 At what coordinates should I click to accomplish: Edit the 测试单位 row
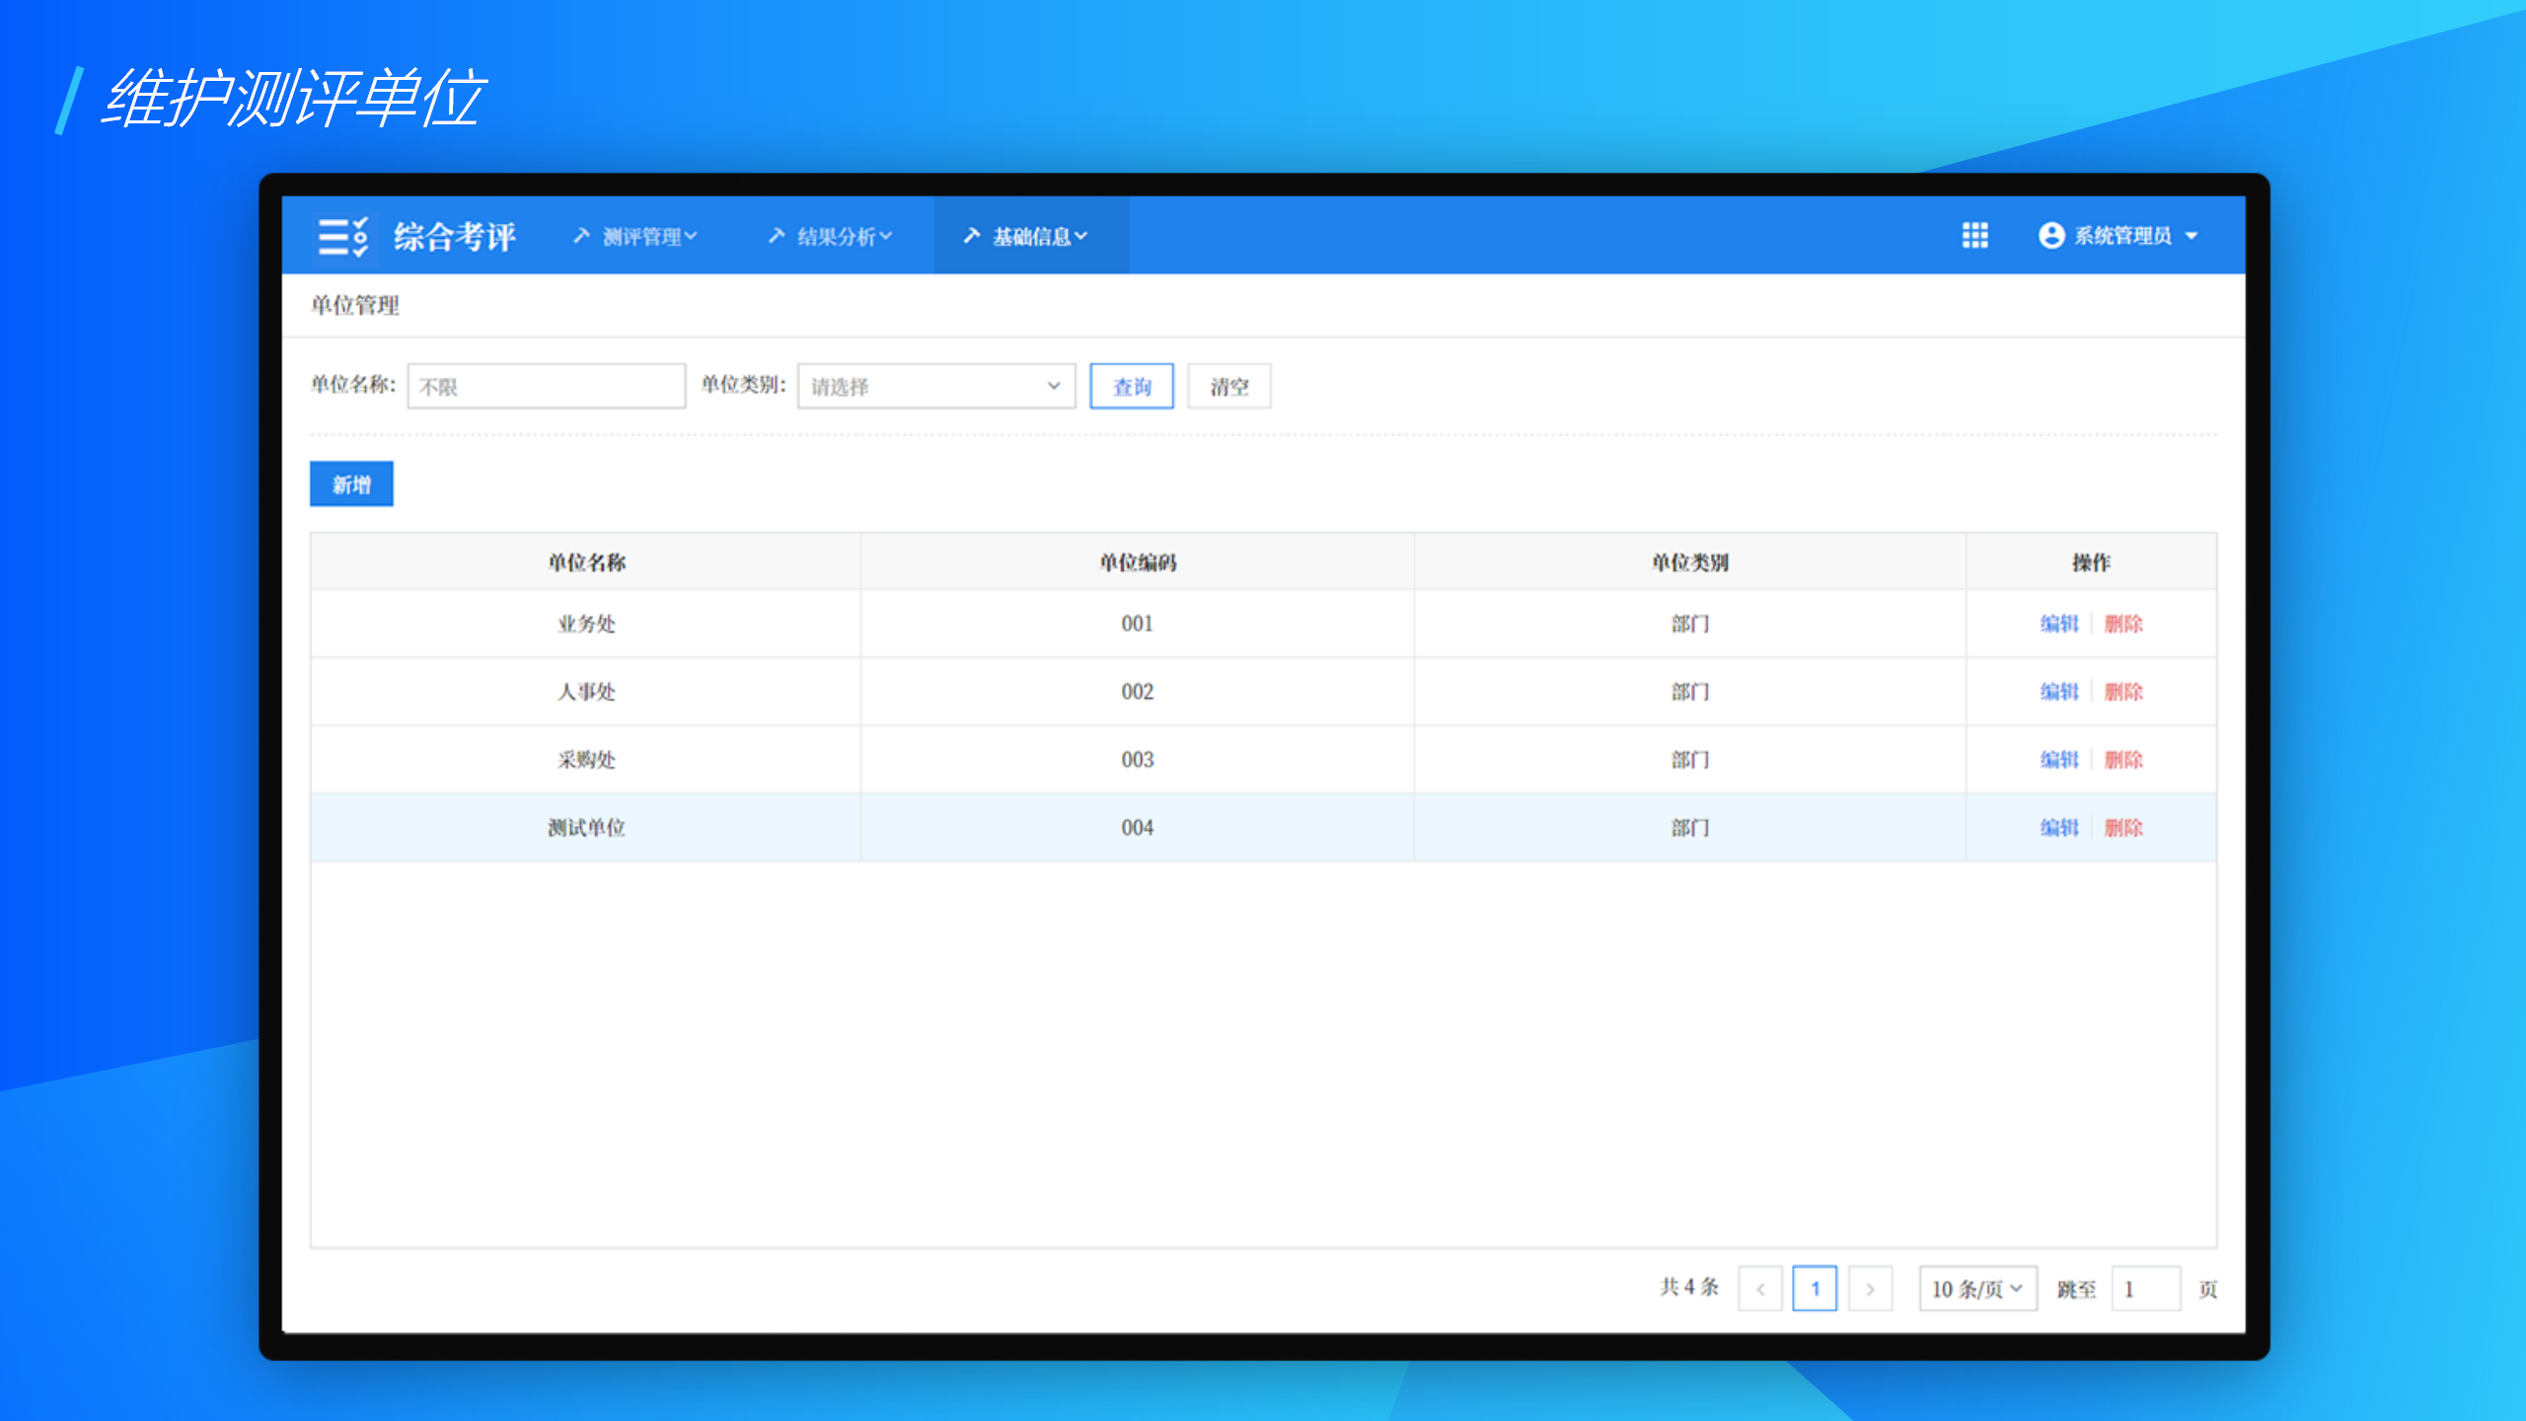click(x=2058, y=828)
